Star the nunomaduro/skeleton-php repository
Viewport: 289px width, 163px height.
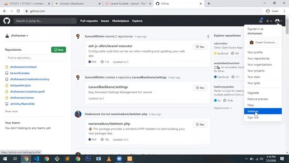coord(200,125)
